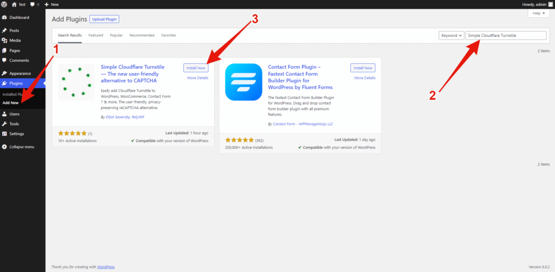Open Contact Form Plugin title link
The height and width of the screenshot is (272, 555).
[x=300, y=77]
